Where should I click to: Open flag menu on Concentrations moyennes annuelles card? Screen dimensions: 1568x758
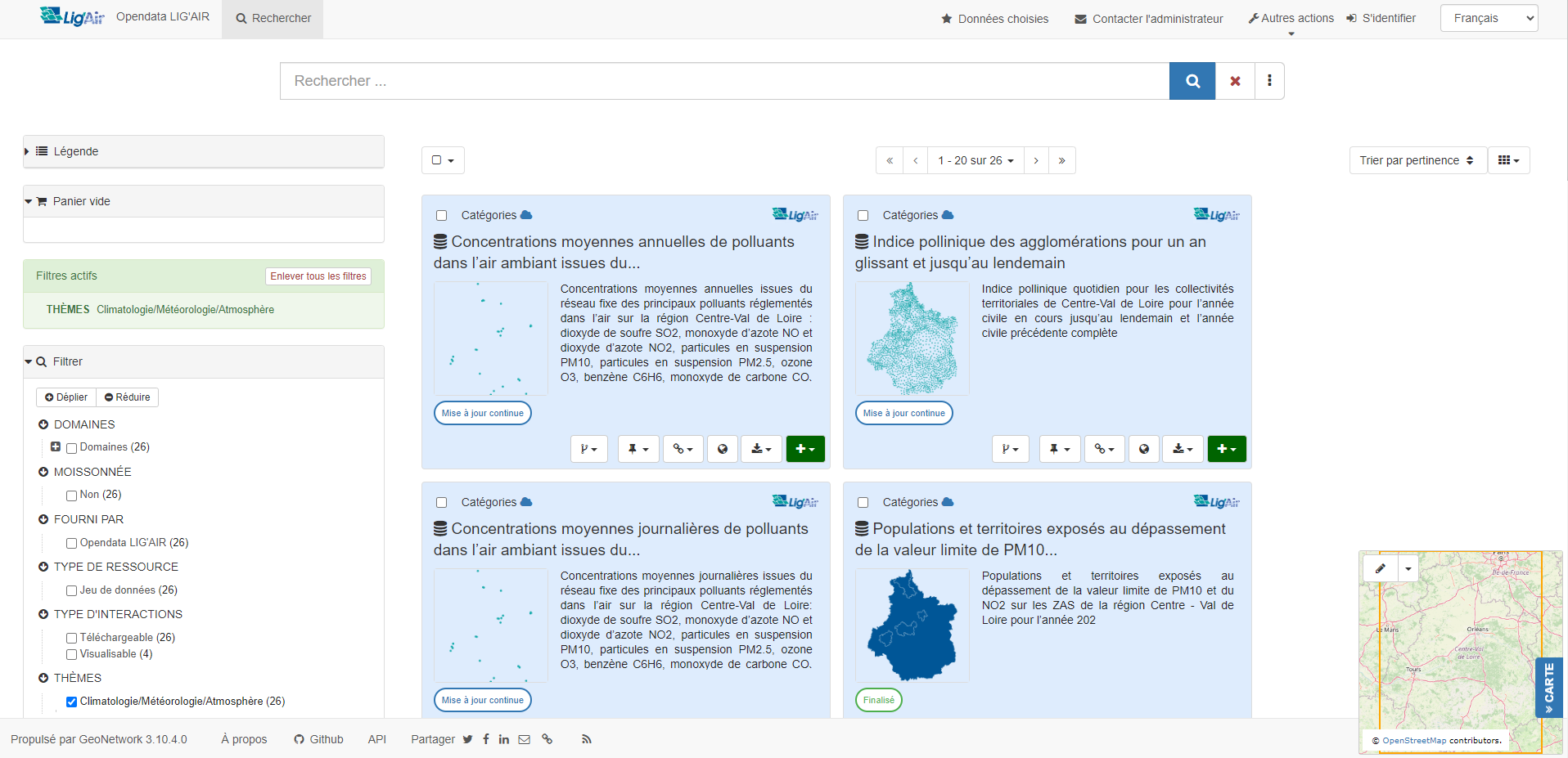pyautogui.click(x=589, y=449)
